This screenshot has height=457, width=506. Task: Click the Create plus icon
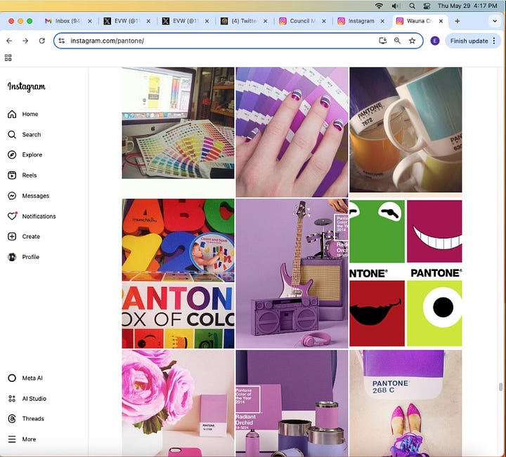point(12,237)
